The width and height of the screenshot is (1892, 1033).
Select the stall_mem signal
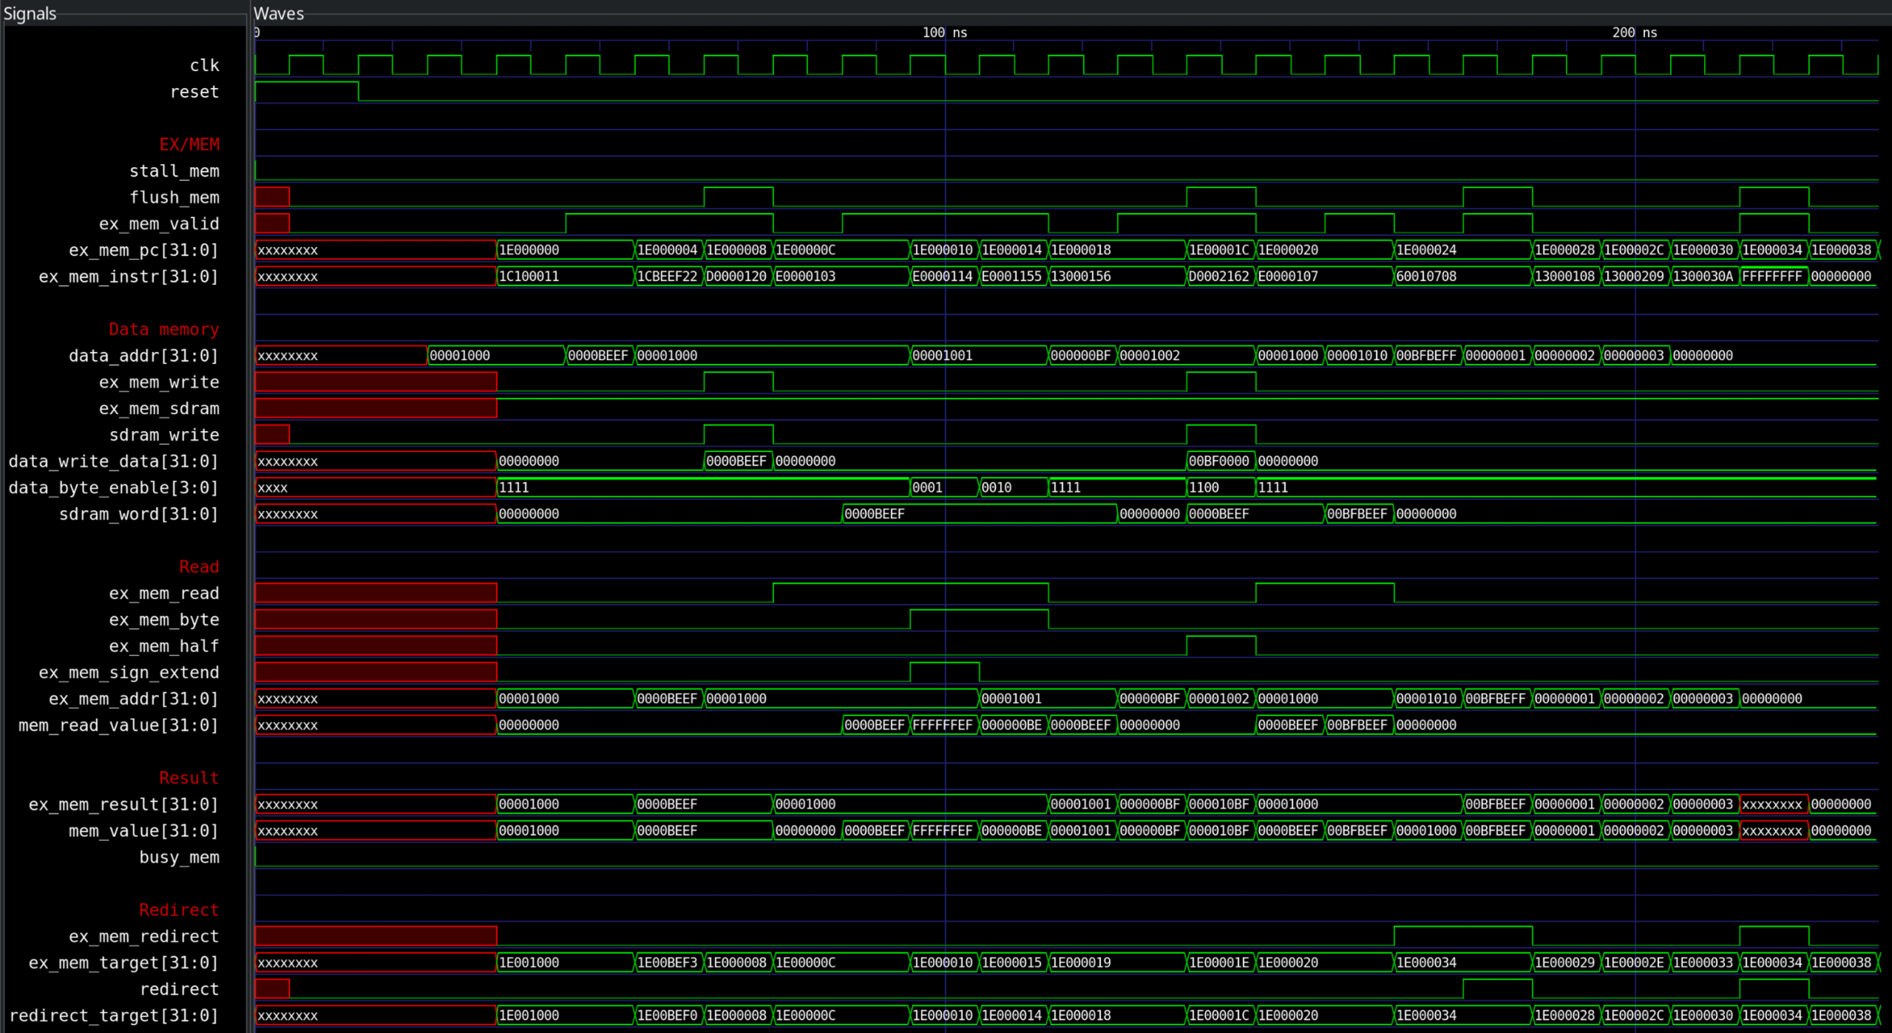[174, 171]
